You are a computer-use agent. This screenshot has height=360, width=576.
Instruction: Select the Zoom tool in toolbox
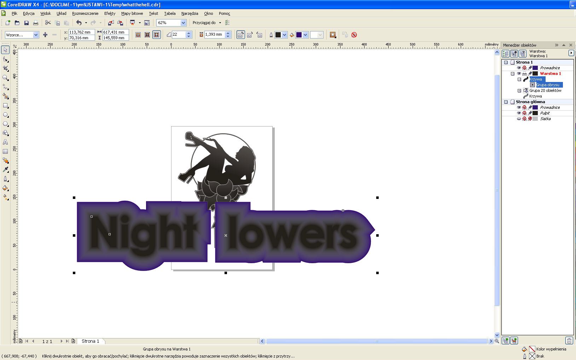(x=6, y=78)
